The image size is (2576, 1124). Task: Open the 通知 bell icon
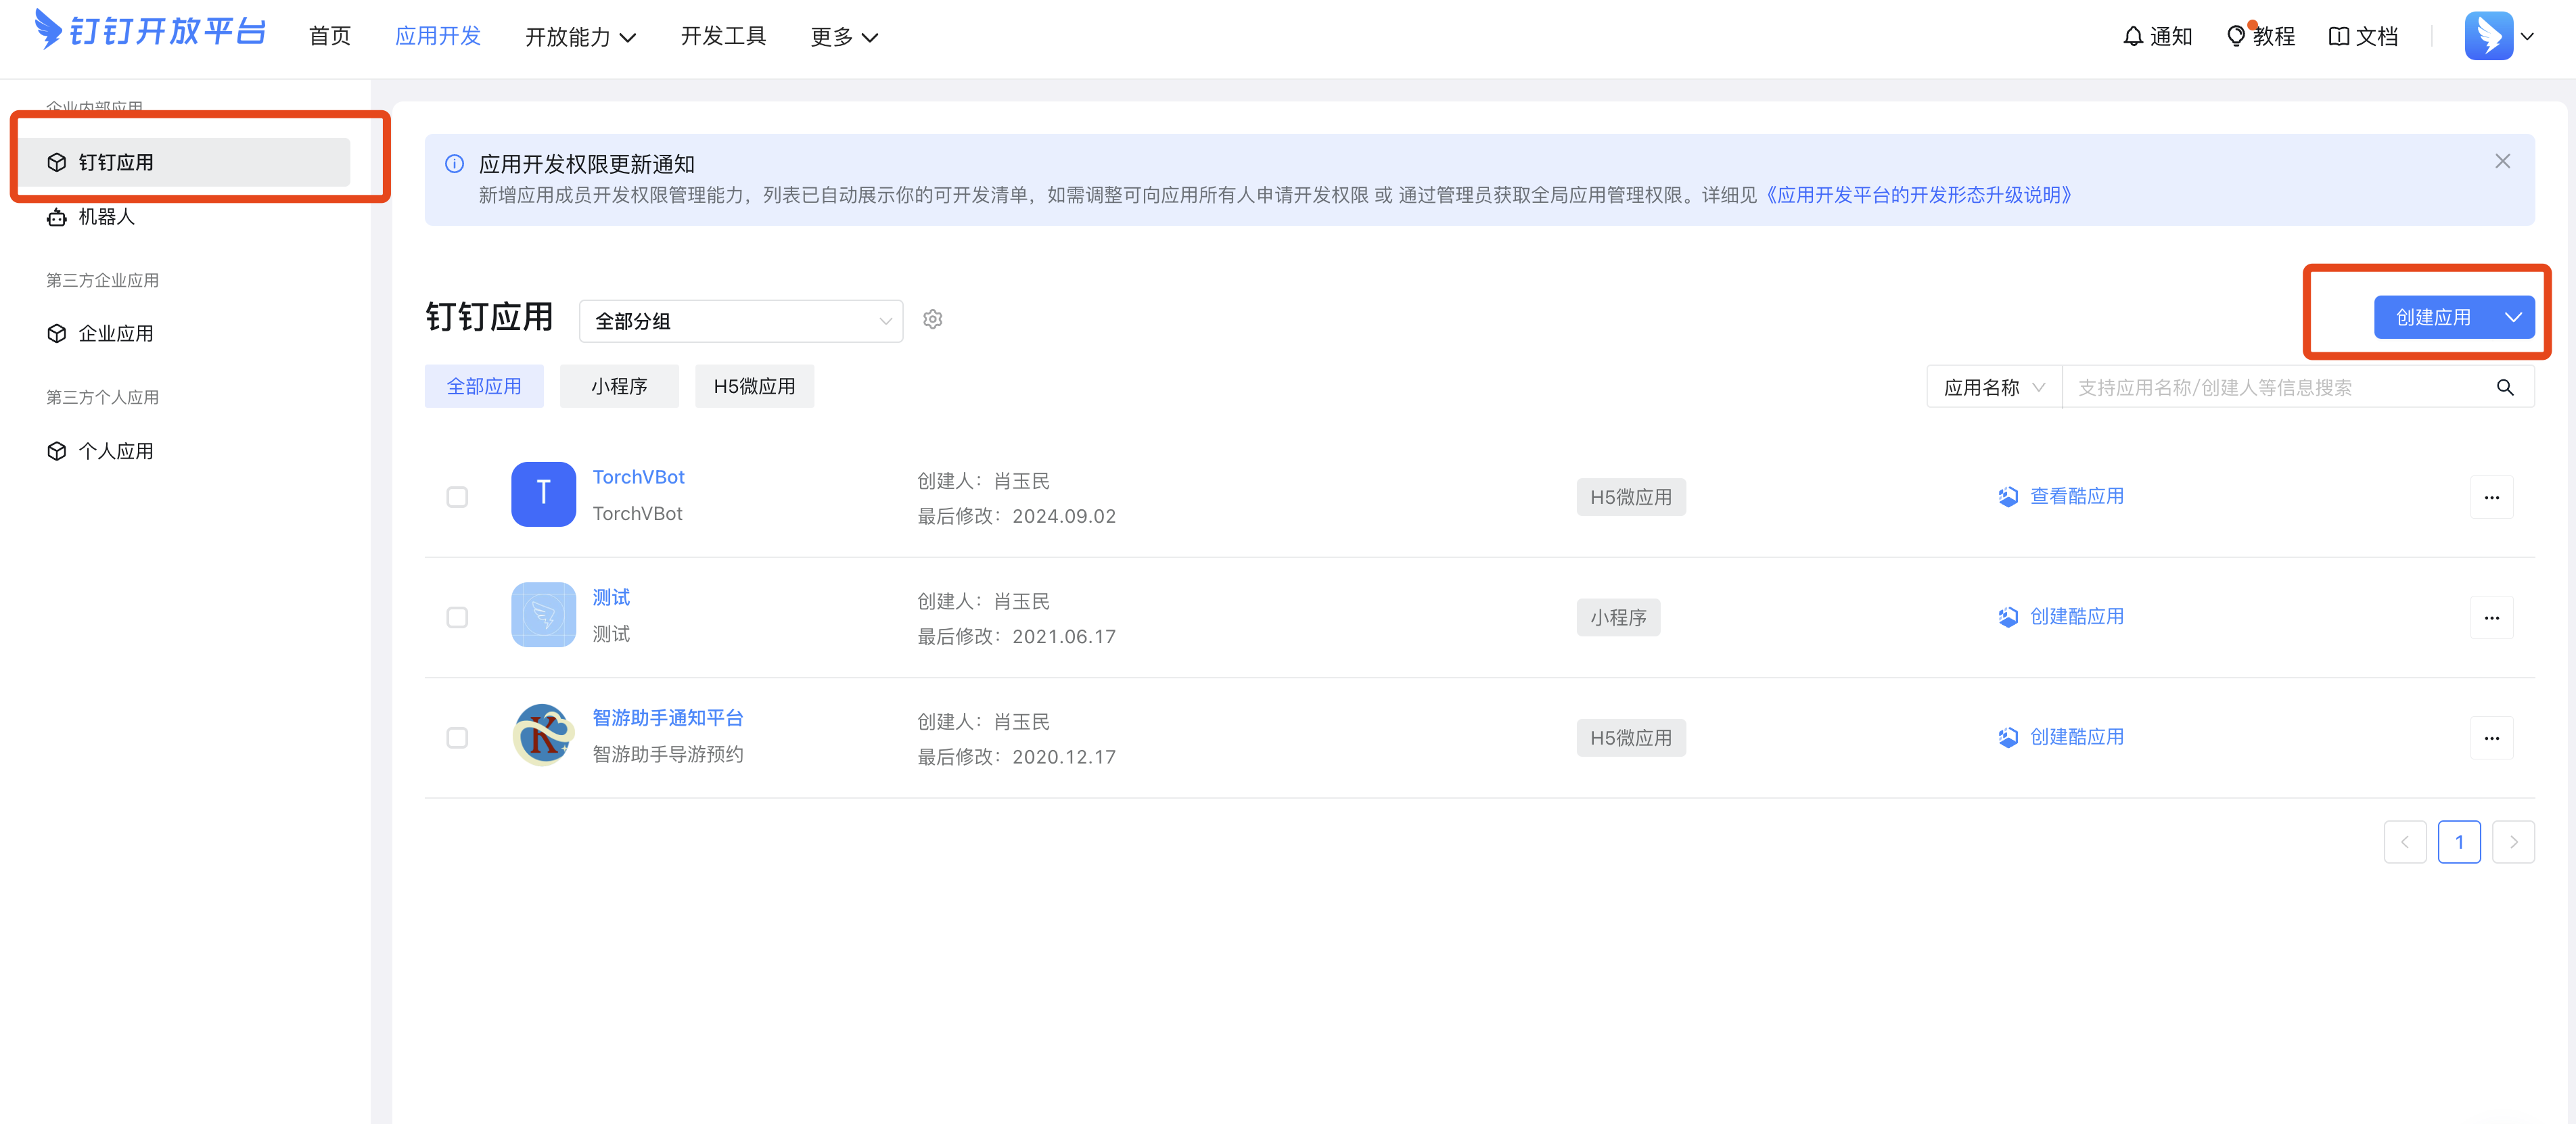coord(2133,36)
